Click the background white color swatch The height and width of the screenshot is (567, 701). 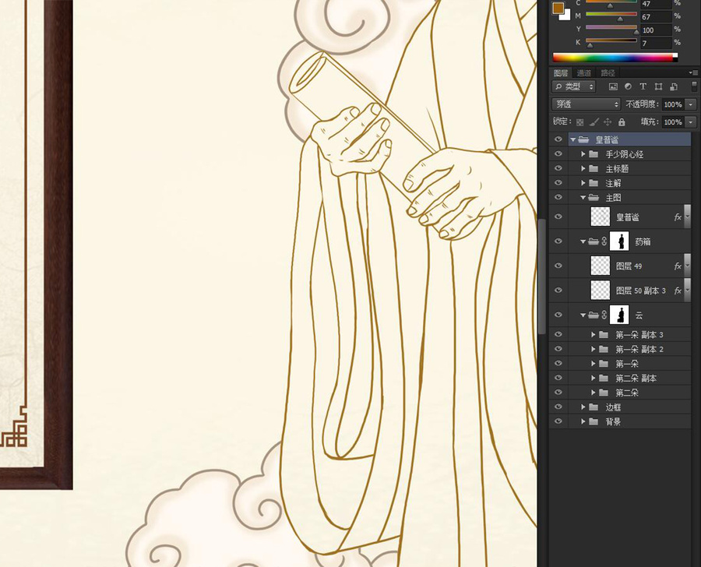(566, 16)
